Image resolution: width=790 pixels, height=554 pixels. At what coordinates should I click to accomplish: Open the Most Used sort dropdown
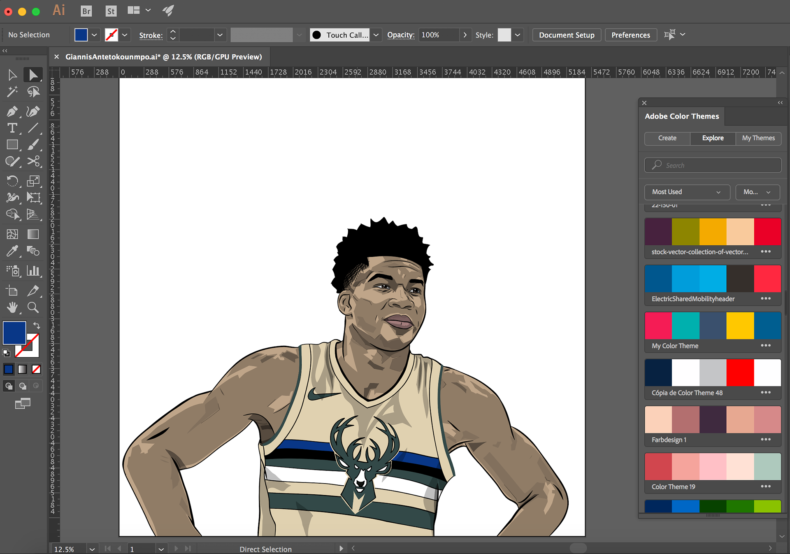[687, 192]
